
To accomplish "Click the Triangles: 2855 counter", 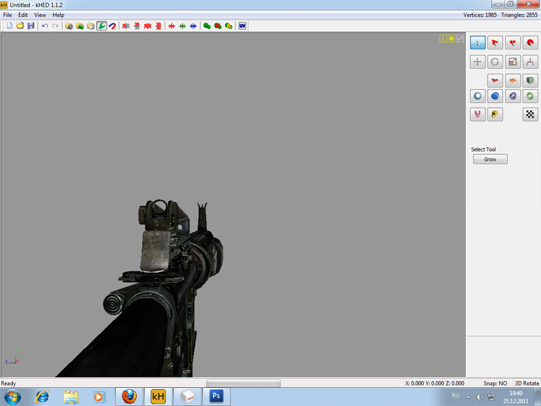I will [519, 15].
